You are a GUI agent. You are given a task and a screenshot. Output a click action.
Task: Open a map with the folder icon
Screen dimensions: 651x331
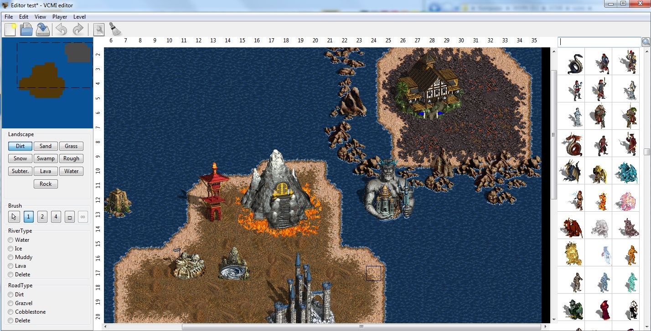(x=26, y=30)
